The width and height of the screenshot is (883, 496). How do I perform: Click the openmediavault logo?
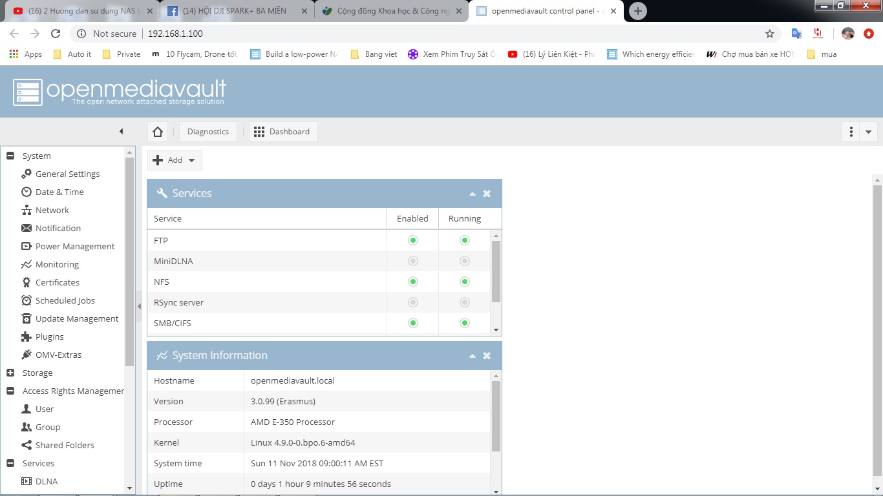tap(120, 92)
